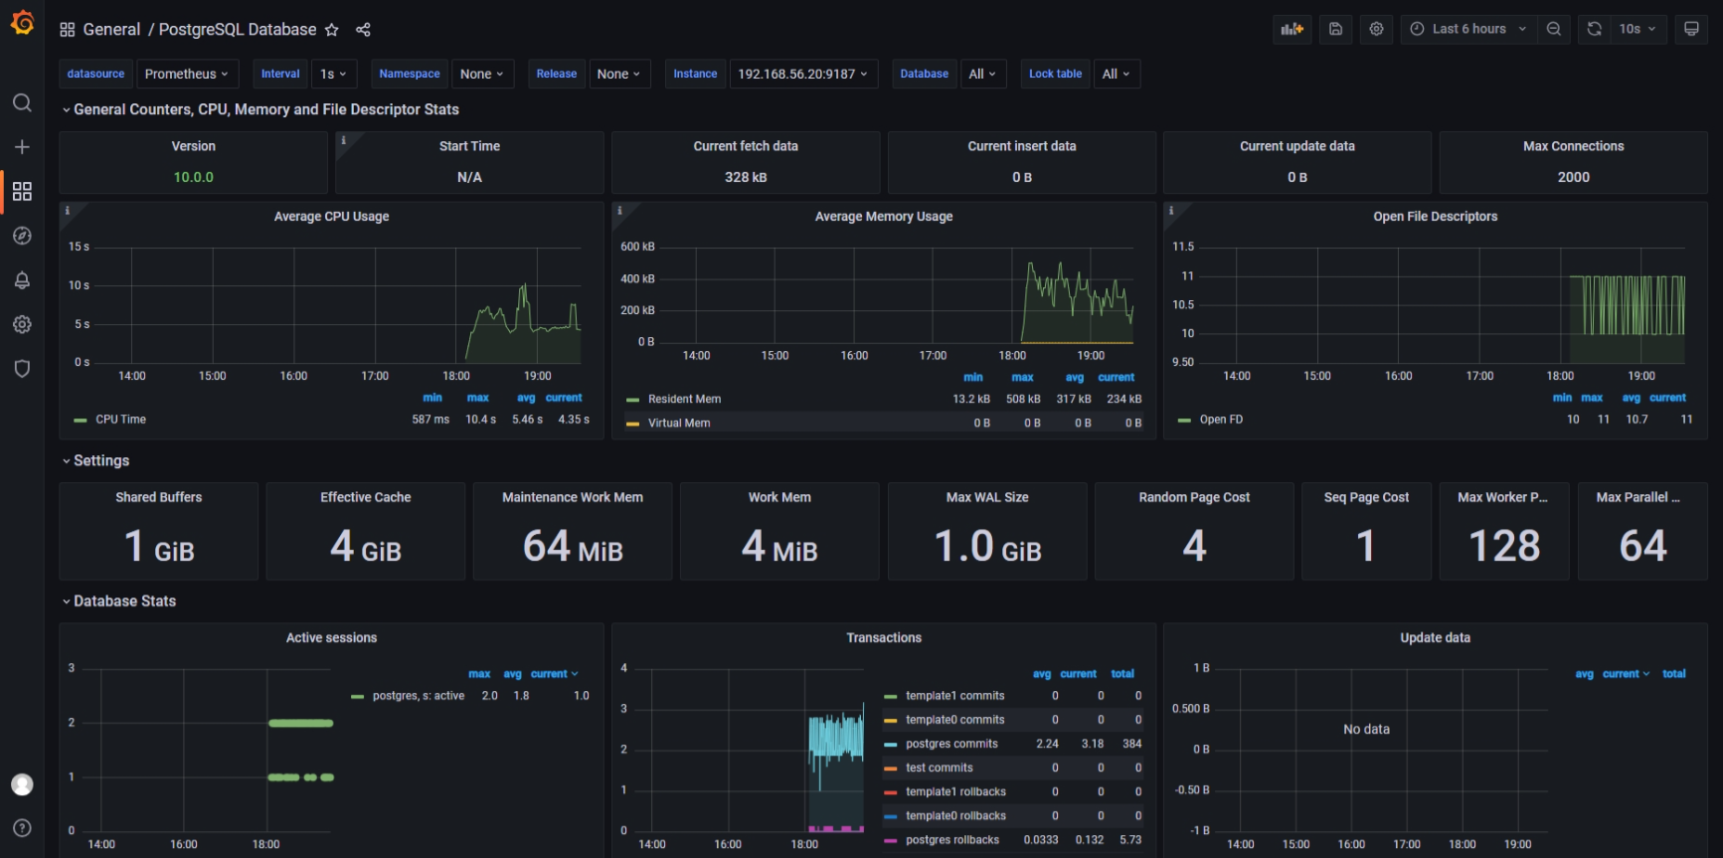Screen dimensions: 1723x858
Task: Open the user profile avatar
Action: click(x=22, y=784)
